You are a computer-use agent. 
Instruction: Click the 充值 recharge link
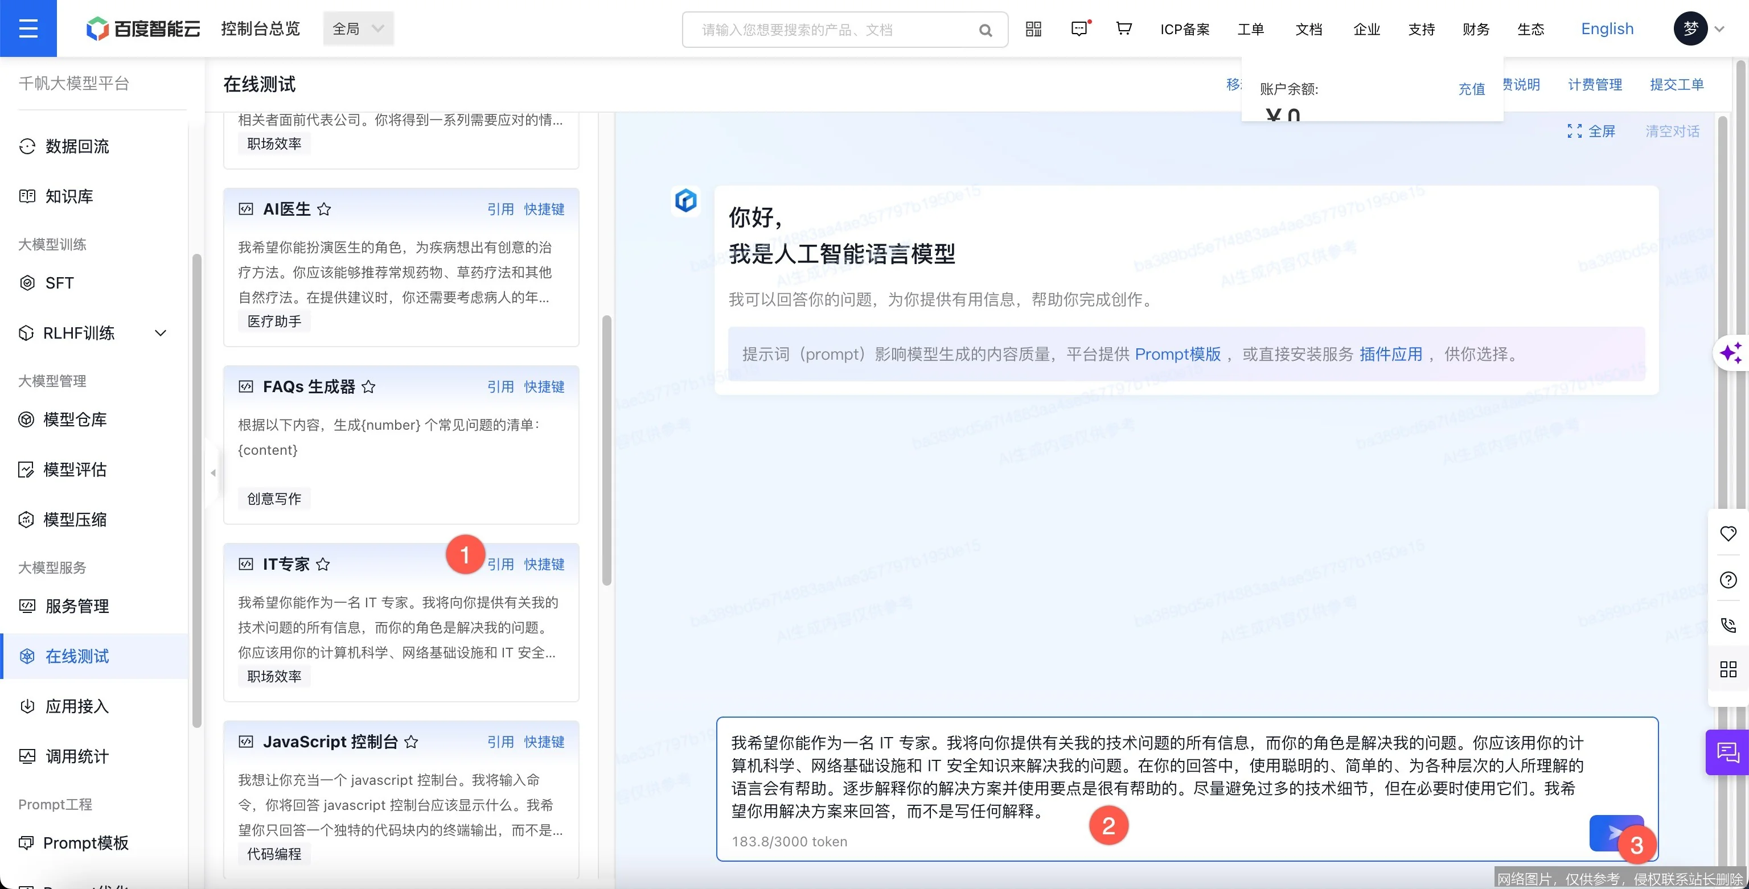pos(1471,89)
